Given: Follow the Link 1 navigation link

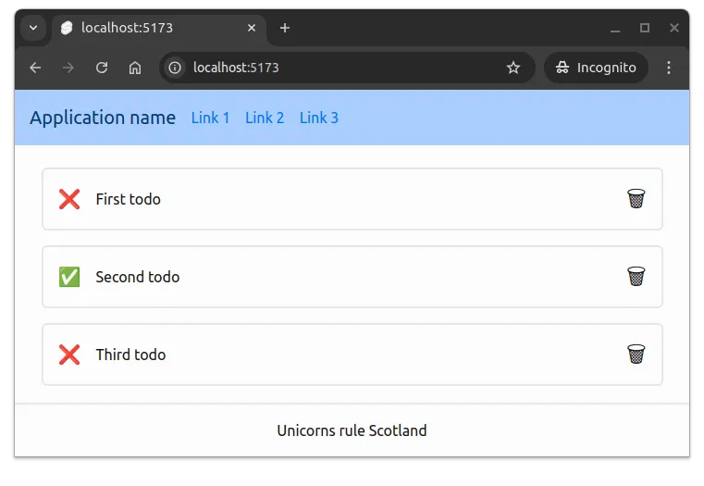Looking at the screenshot, I should pos(210,118).
